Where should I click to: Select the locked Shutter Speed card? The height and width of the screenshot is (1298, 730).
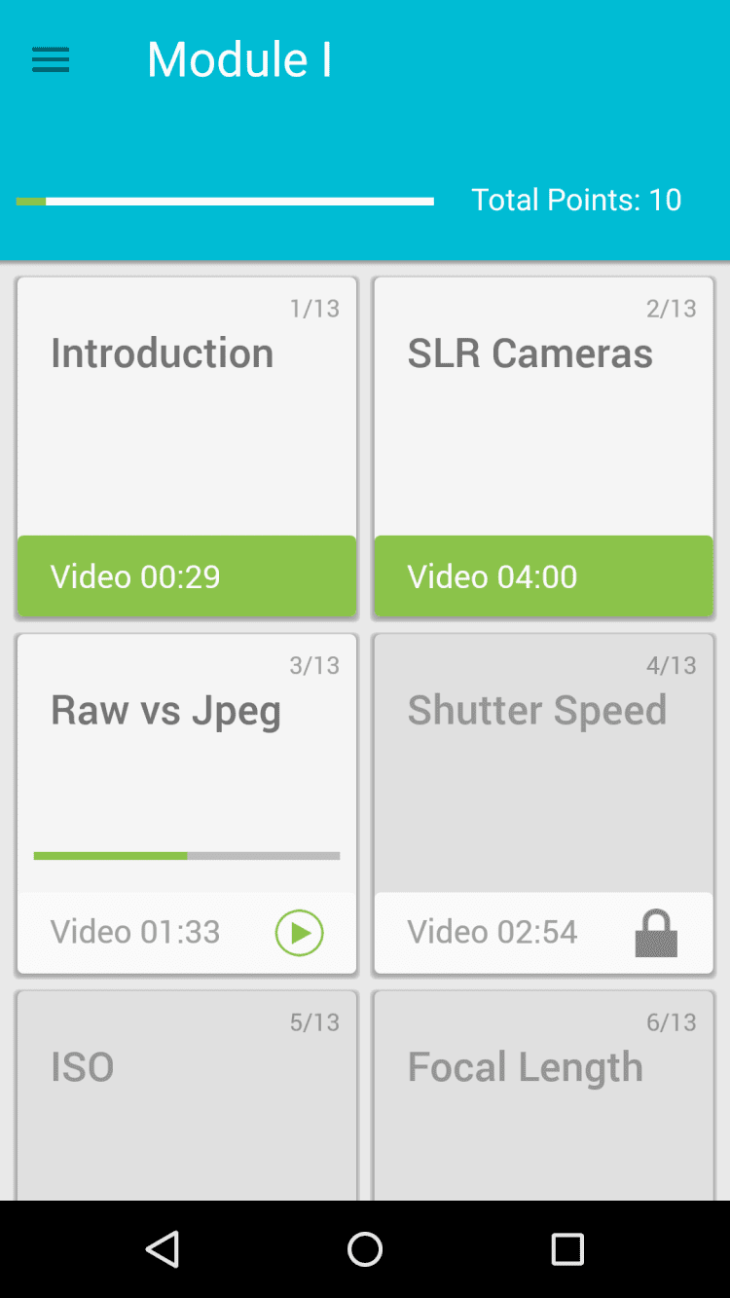pos(543,779)
